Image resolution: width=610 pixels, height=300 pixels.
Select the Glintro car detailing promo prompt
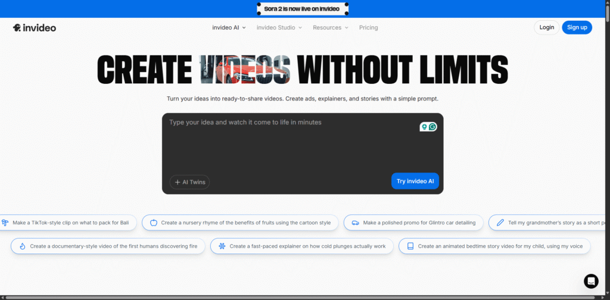(x=413, y=223)
